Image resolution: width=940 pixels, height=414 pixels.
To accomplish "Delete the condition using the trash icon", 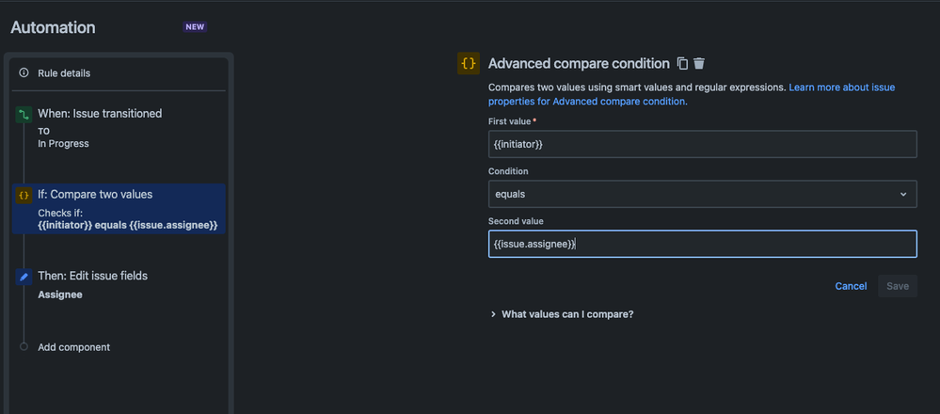I will 699,64.
